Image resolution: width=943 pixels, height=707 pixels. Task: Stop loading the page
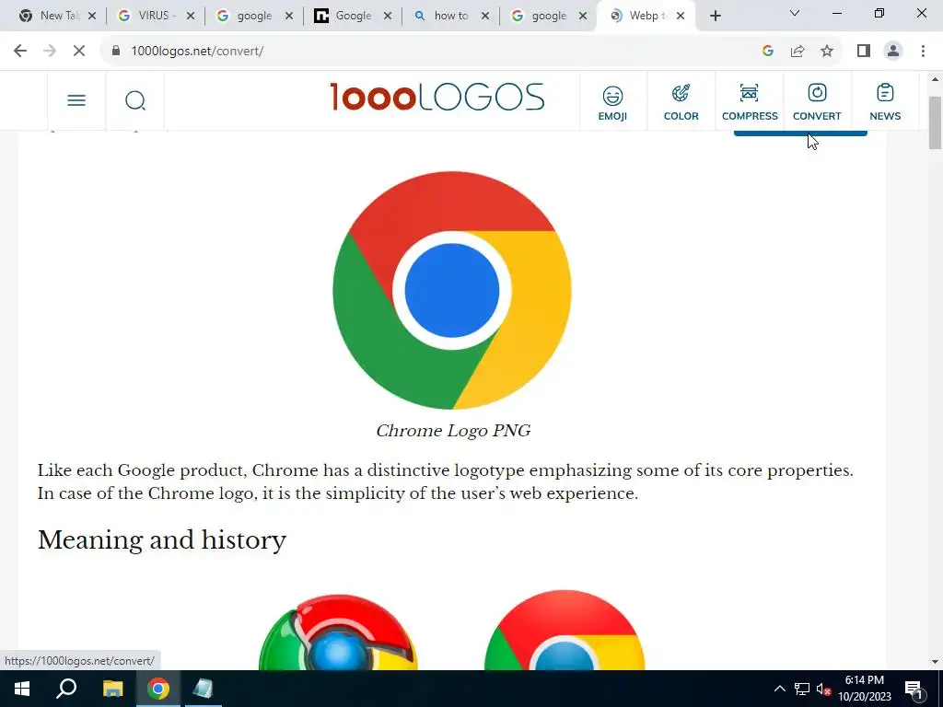(x=79, y=52)
